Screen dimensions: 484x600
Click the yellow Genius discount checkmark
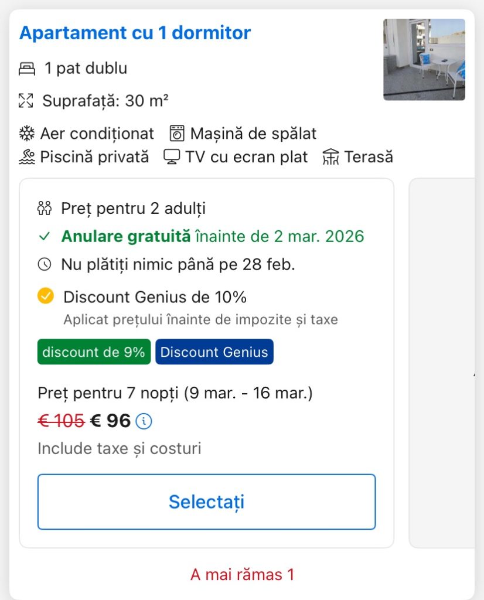[46, 296]
